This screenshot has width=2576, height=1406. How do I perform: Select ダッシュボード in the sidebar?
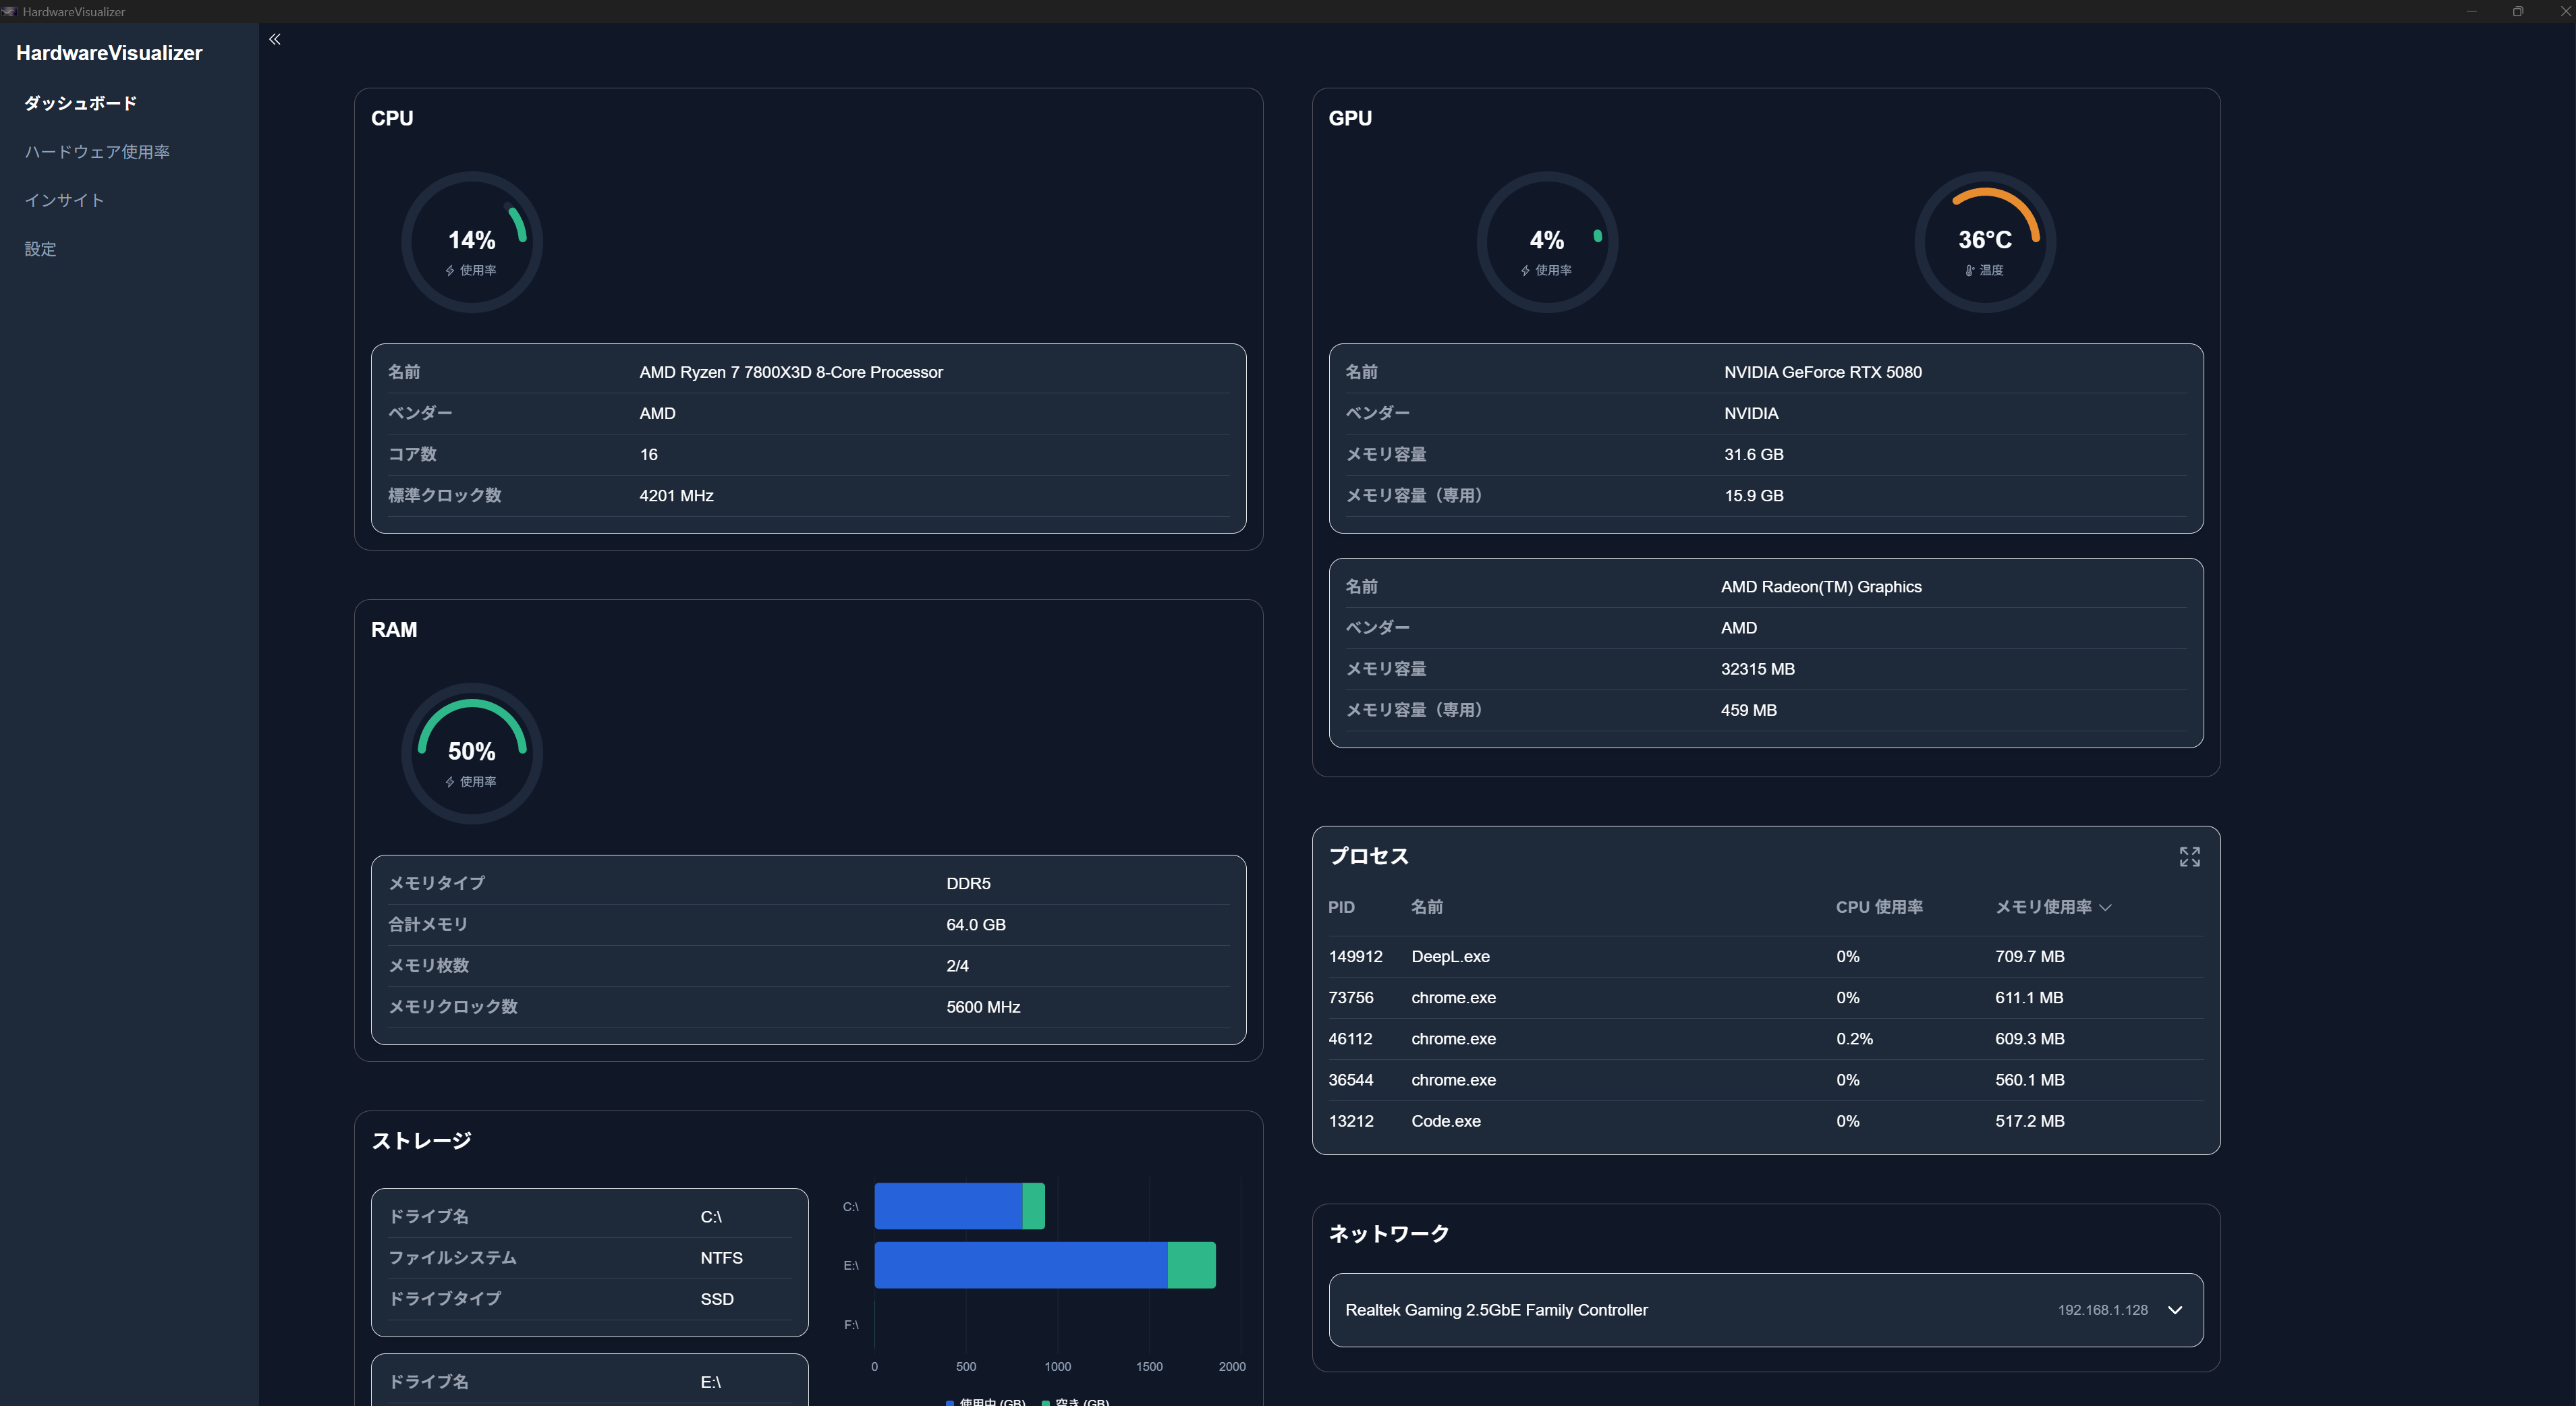pyautogui.click(x=80, y=103)
